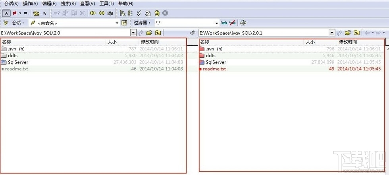Open the left folder path dropdown arrow
389x175 pixels.
133,33
